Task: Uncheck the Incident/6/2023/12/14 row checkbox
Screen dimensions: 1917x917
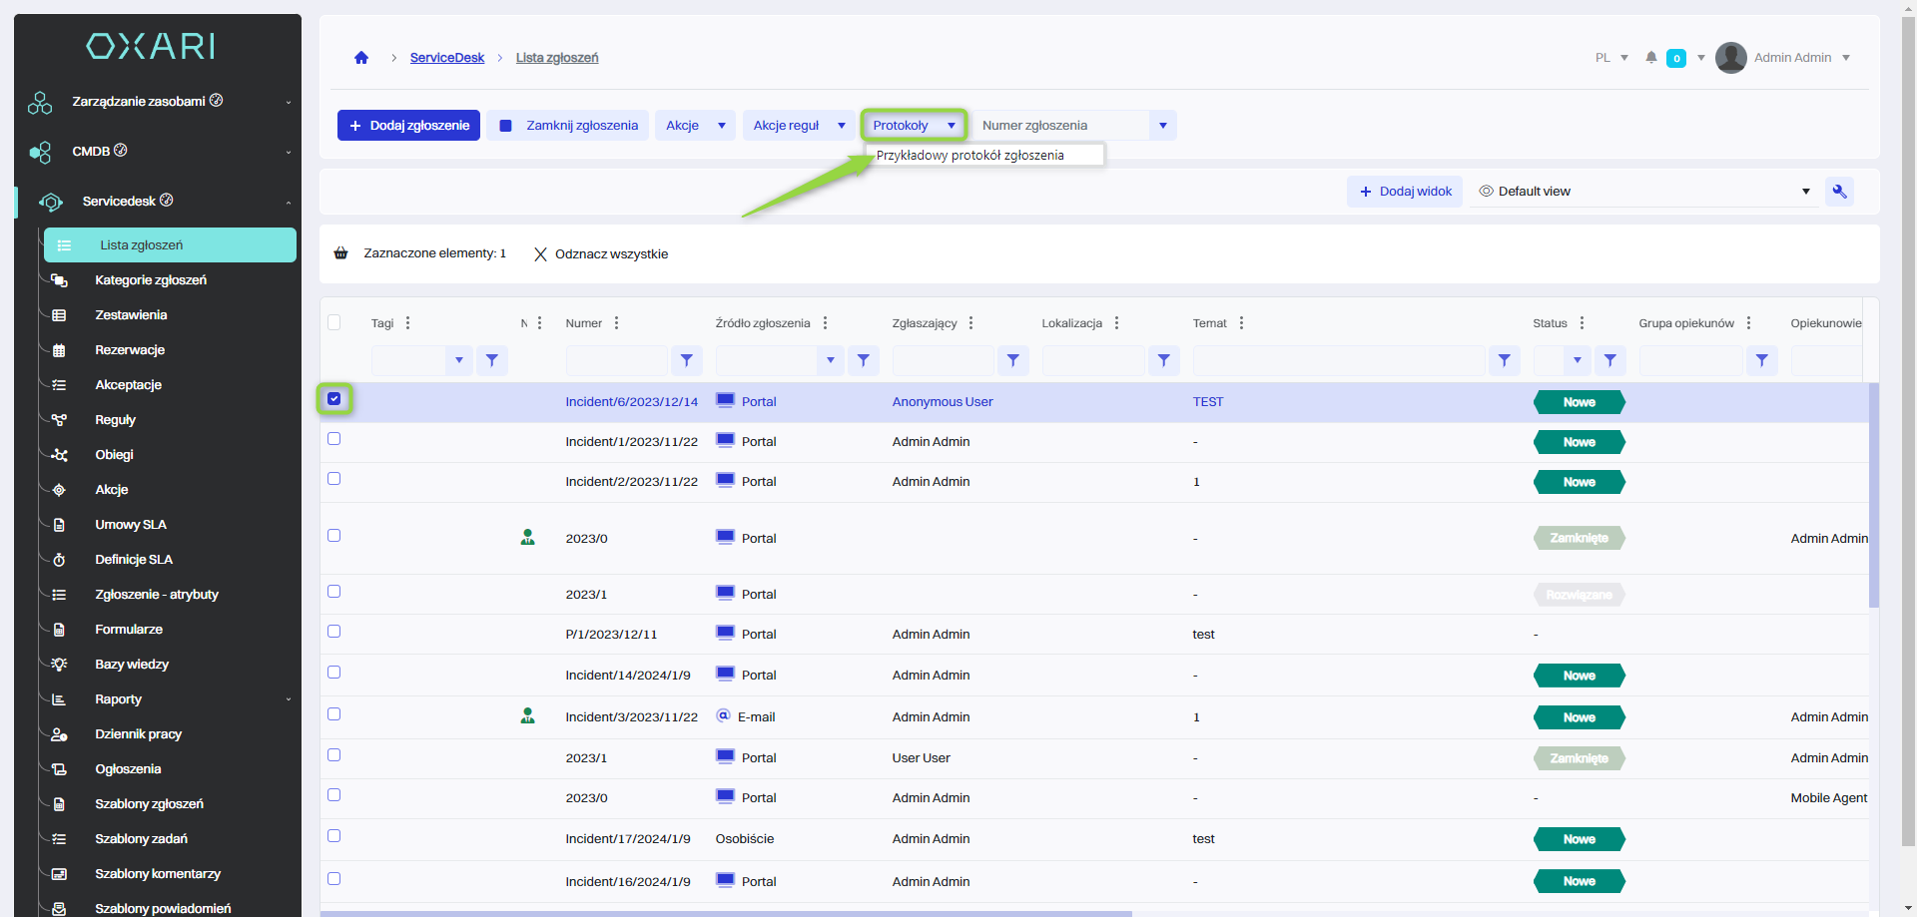Action: [x=334, y=399]
